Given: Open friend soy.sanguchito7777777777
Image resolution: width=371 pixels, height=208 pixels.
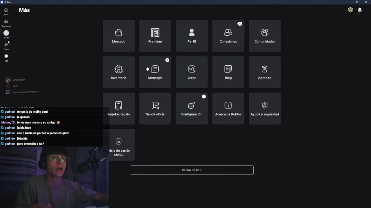Looking at the screenshot, I should click(22, 92).
